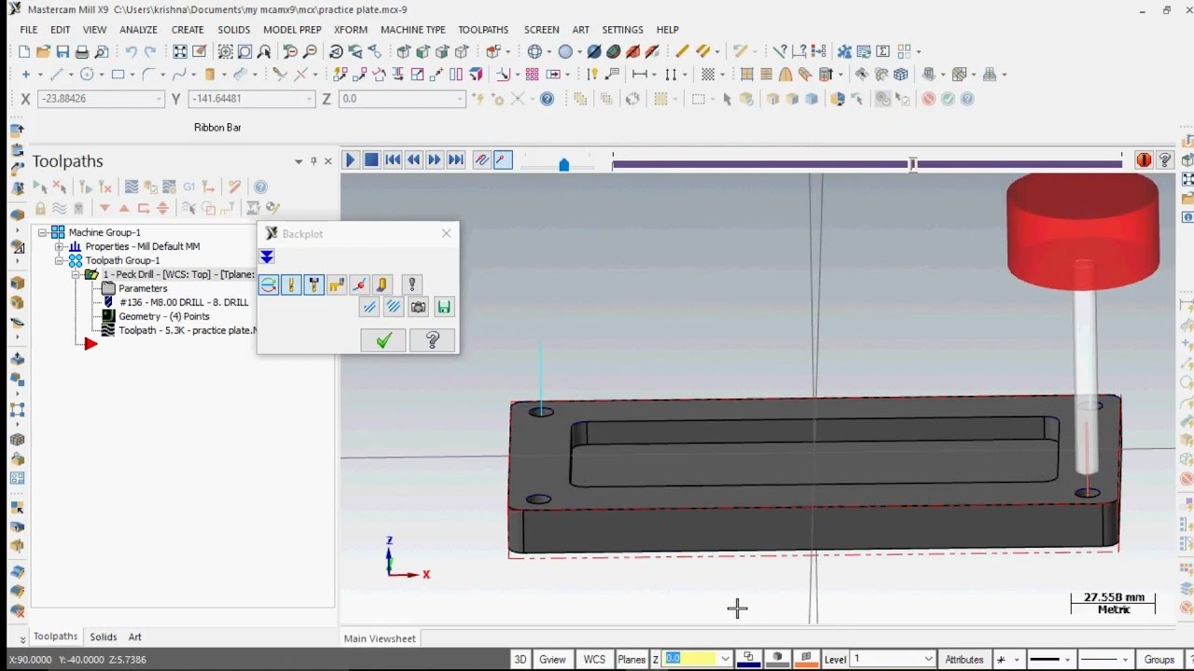Click the New file icon
The image size is (1194, 671).
(23, 52)
